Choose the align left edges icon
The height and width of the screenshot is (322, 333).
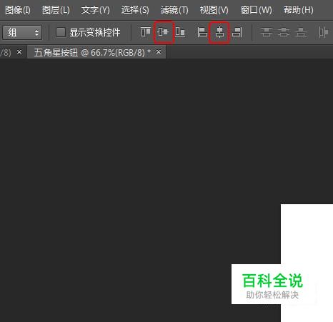click(202, 32)
